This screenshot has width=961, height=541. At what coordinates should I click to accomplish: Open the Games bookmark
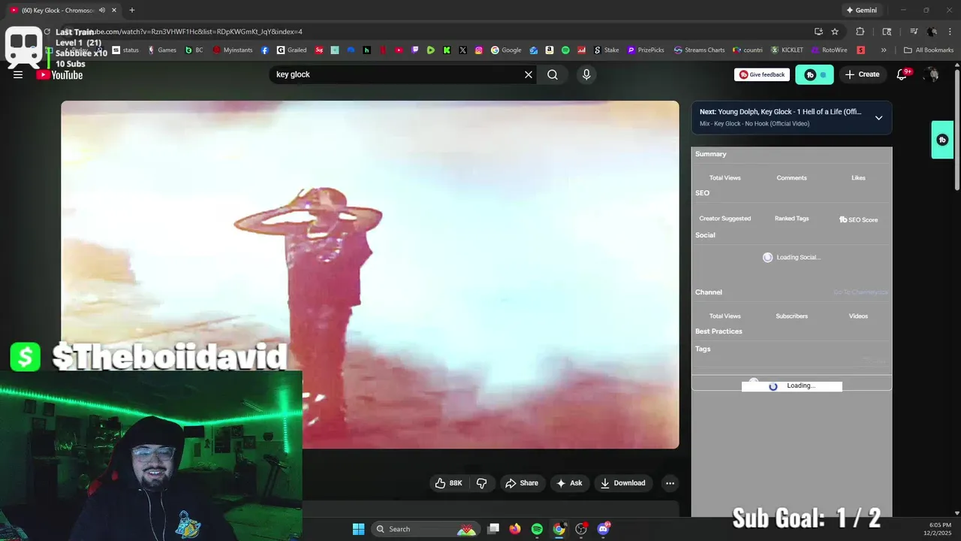pyautogui.click(x=162, y=50)
